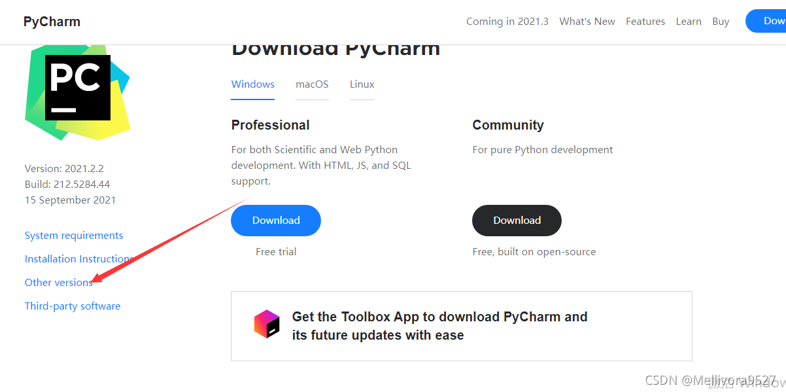Open Coming in 2021.3 page
Screen dimensions: 786x392
(507, 22)
